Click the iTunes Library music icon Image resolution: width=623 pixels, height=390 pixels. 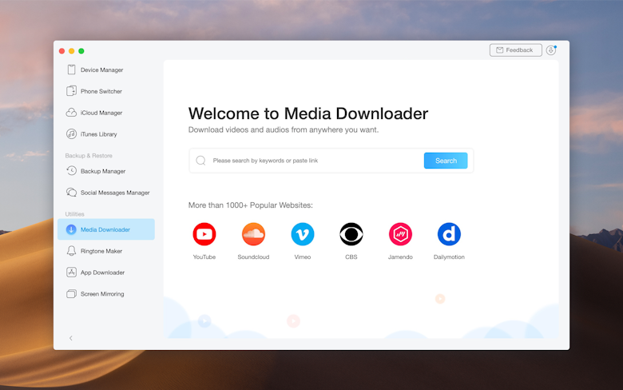(71, 134)
